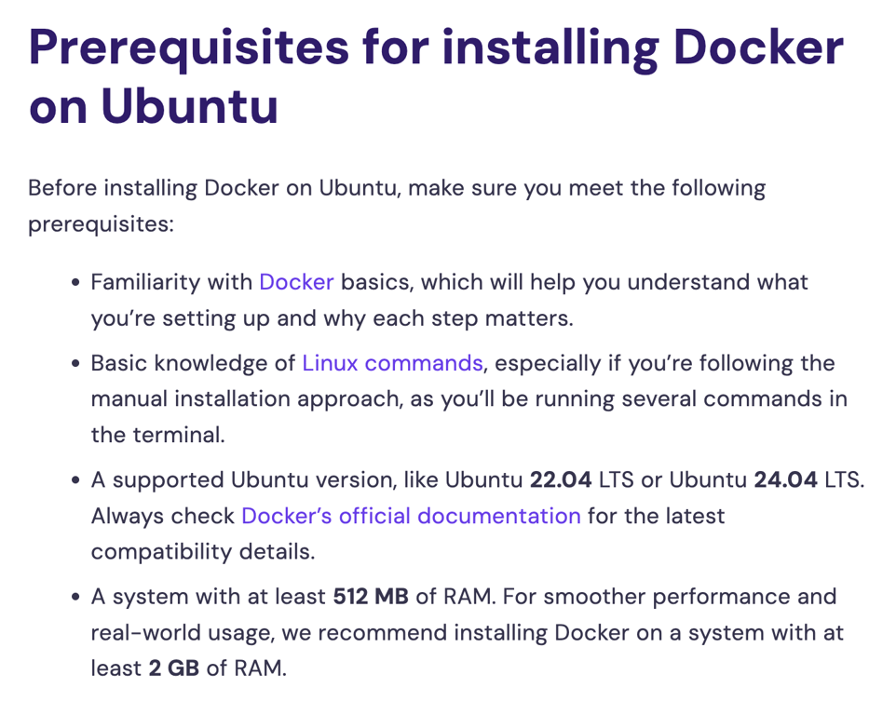The height and width of the screenshot is (715, 896).
Task: Click the text 'compatibility details.'
Action: [x=203, y=551]
